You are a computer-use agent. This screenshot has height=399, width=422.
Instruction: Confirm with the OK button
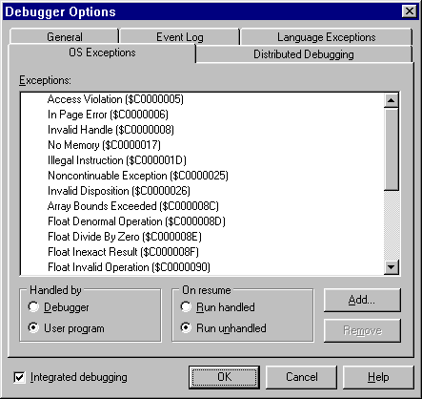(x=224, y=377)
